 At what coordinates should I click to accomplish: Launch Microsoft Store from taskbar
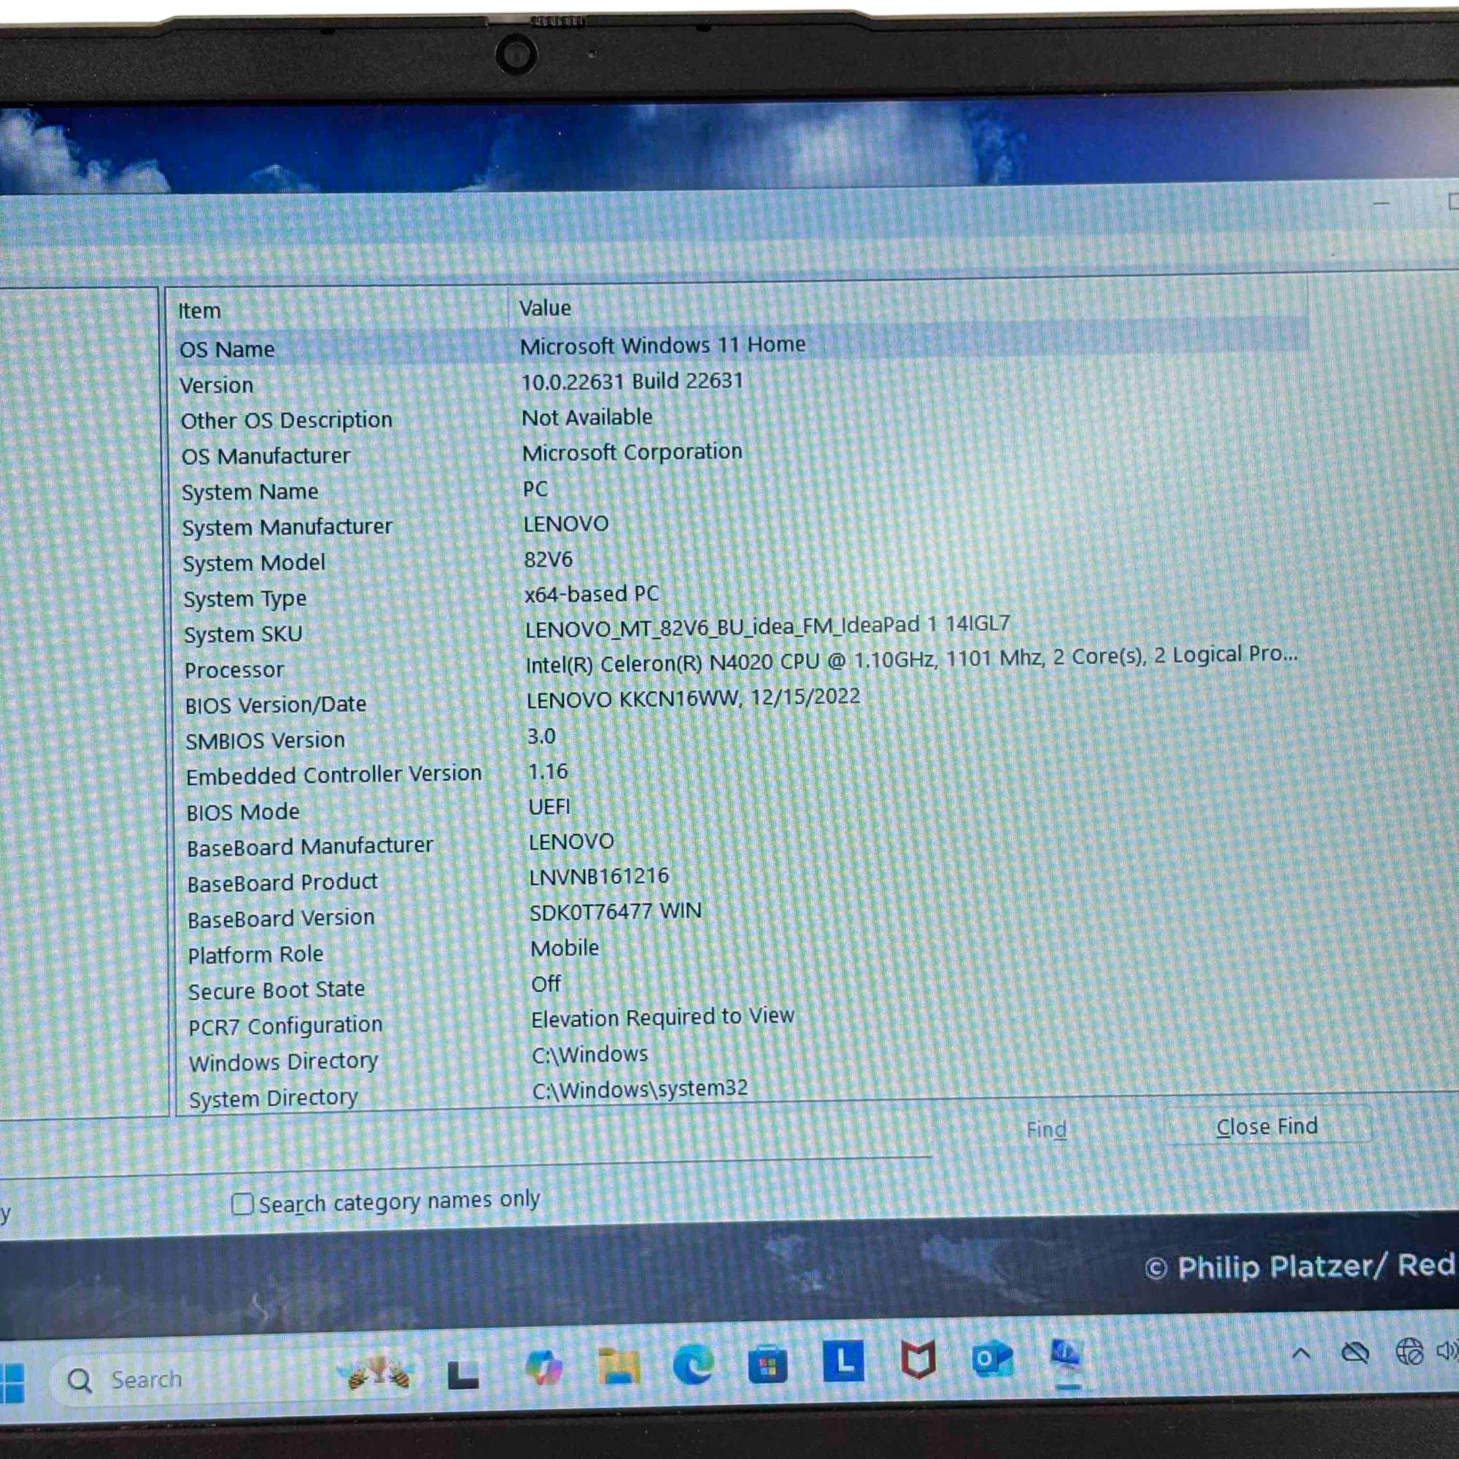coord(767,1365)
